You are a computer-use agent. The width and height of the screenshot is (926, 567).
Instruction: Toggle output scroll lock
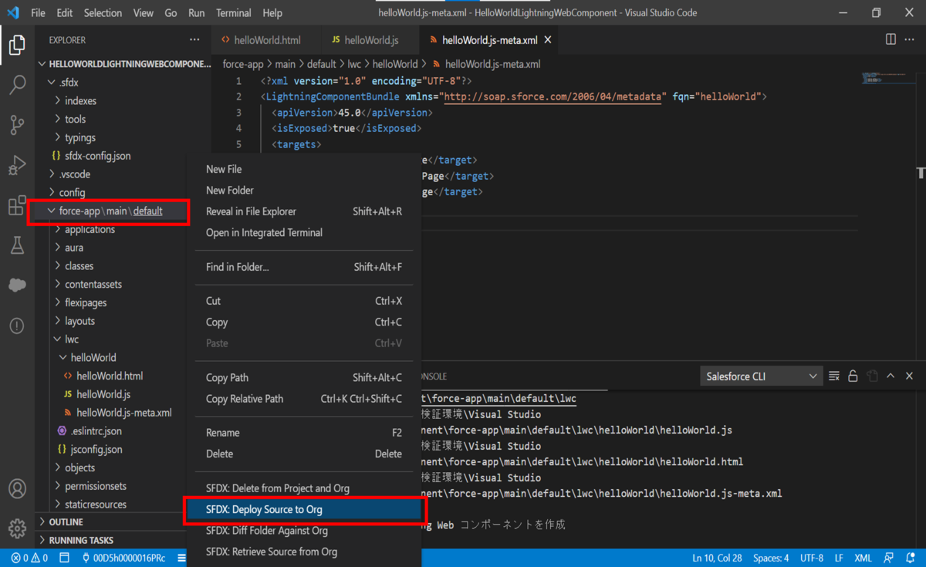coord(853,376)
